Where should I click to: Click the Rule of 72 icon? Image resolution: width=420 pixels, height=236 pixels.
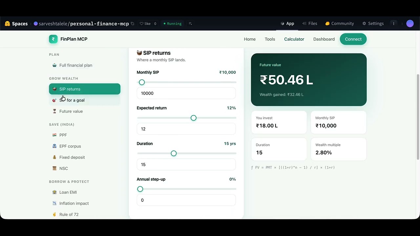pos(54,215)
